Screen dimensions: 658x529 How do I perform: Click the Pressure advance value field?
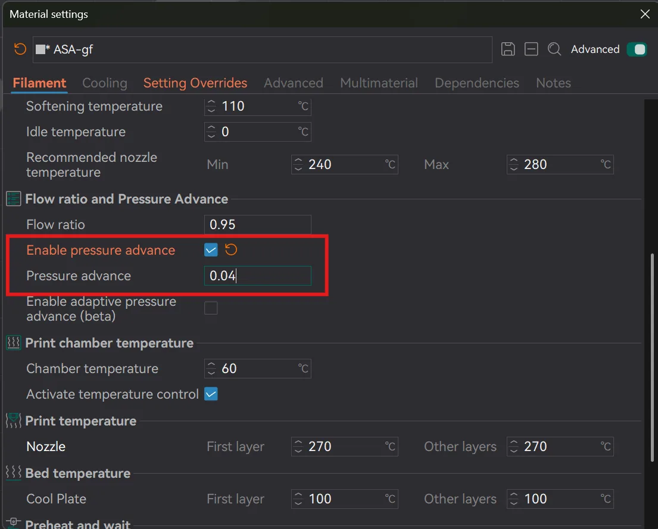pyautogui.click(x=258, y=276)
